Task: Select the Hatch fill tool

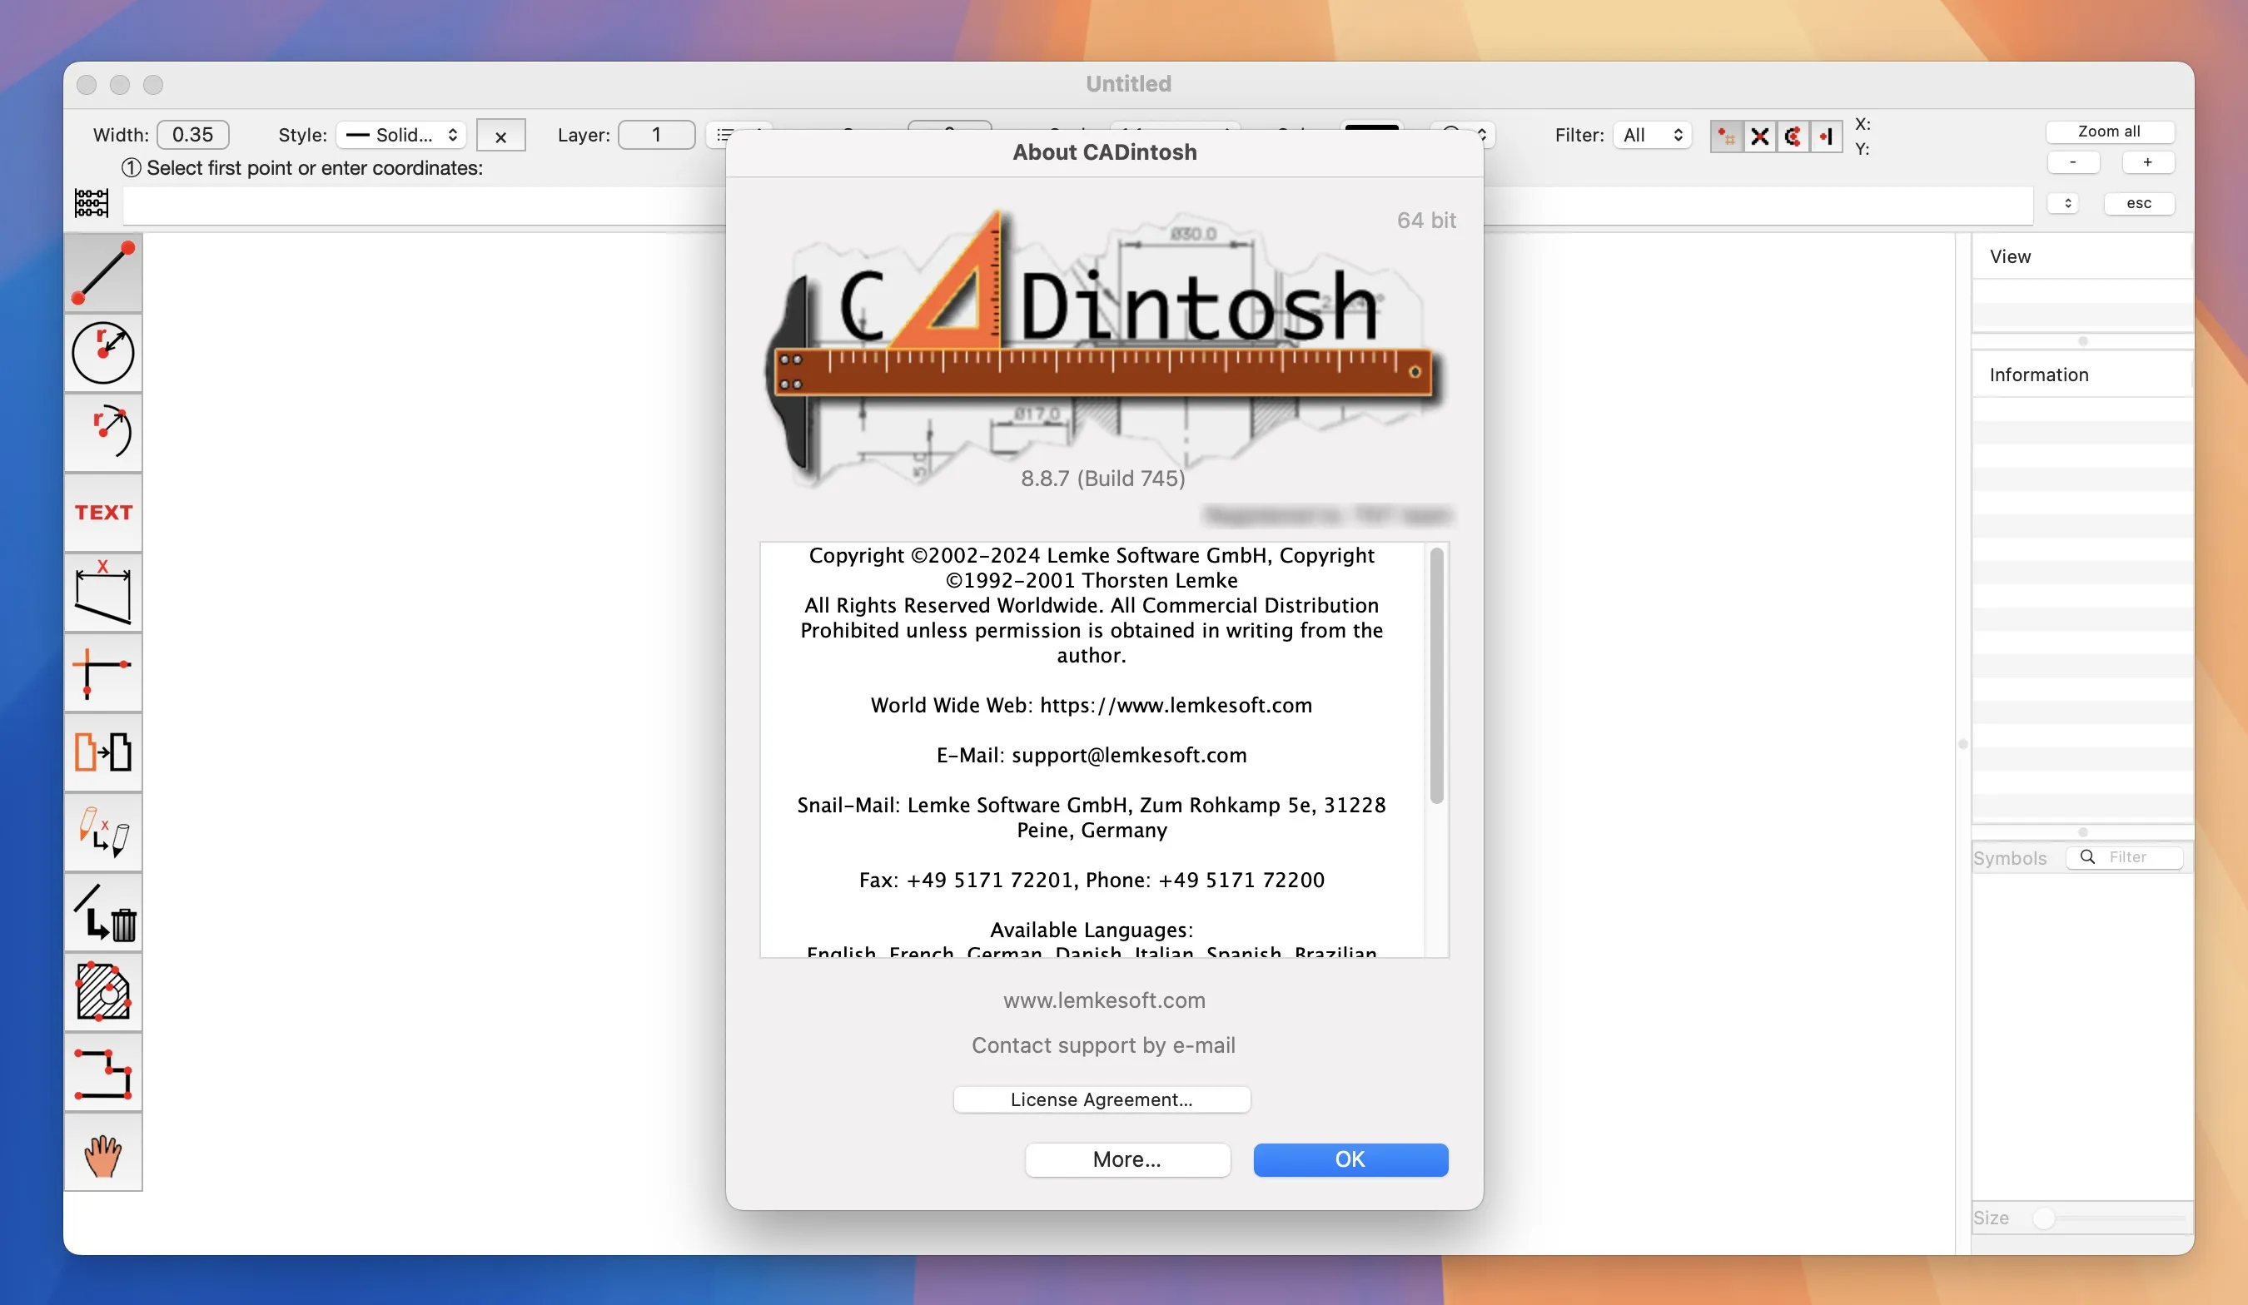Action: coord(102,992)
